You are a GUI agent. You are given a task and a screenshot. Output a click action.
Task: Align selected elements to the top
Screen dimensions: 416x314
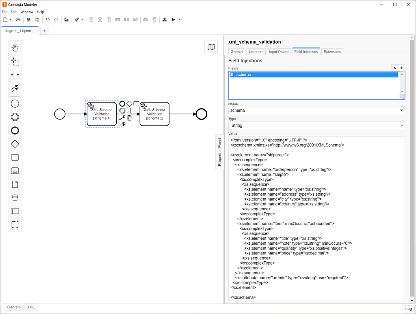[x=117, y=19]
